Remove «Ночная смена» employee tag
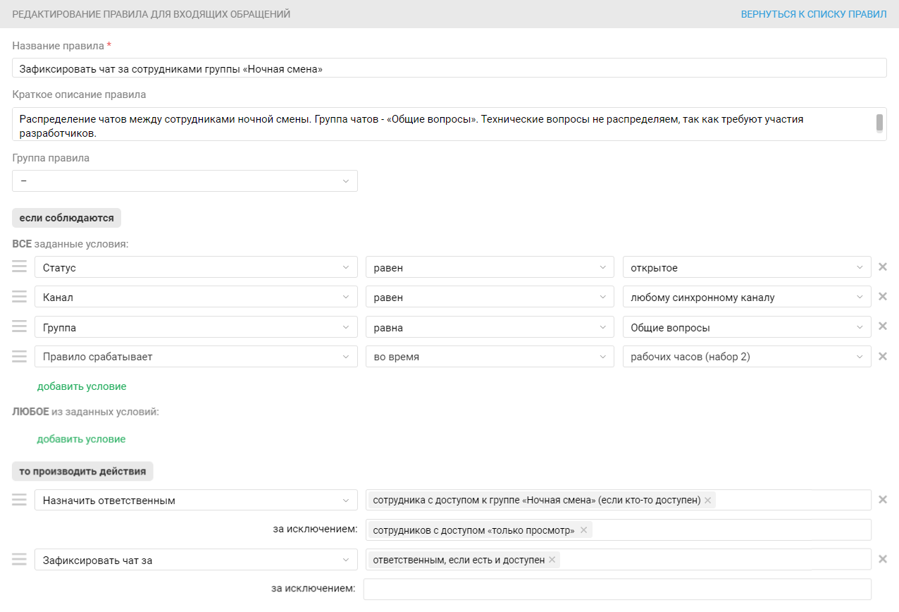899x612 pixels. coord(708,501)
